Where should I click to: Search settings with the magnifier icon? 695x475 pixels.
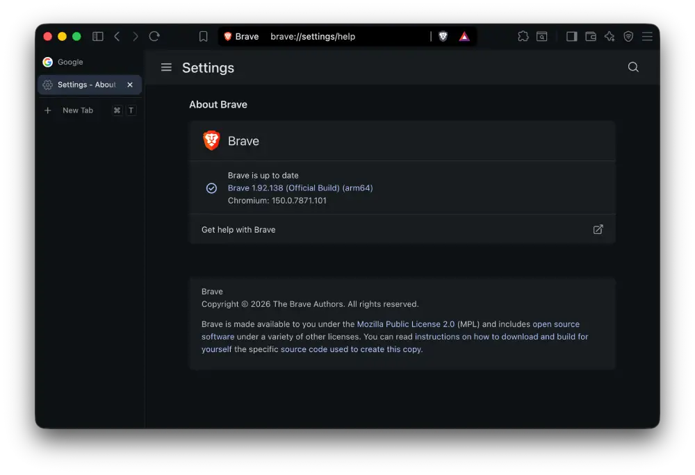click(633, 67)
